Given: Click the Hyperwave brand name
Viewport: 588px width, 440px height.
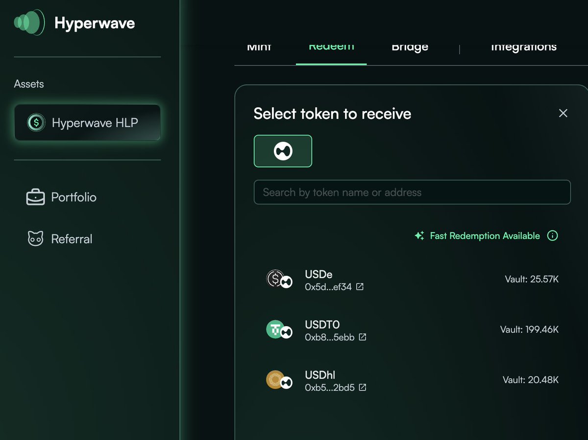Looking at the screenshot, I should (95, 23).
